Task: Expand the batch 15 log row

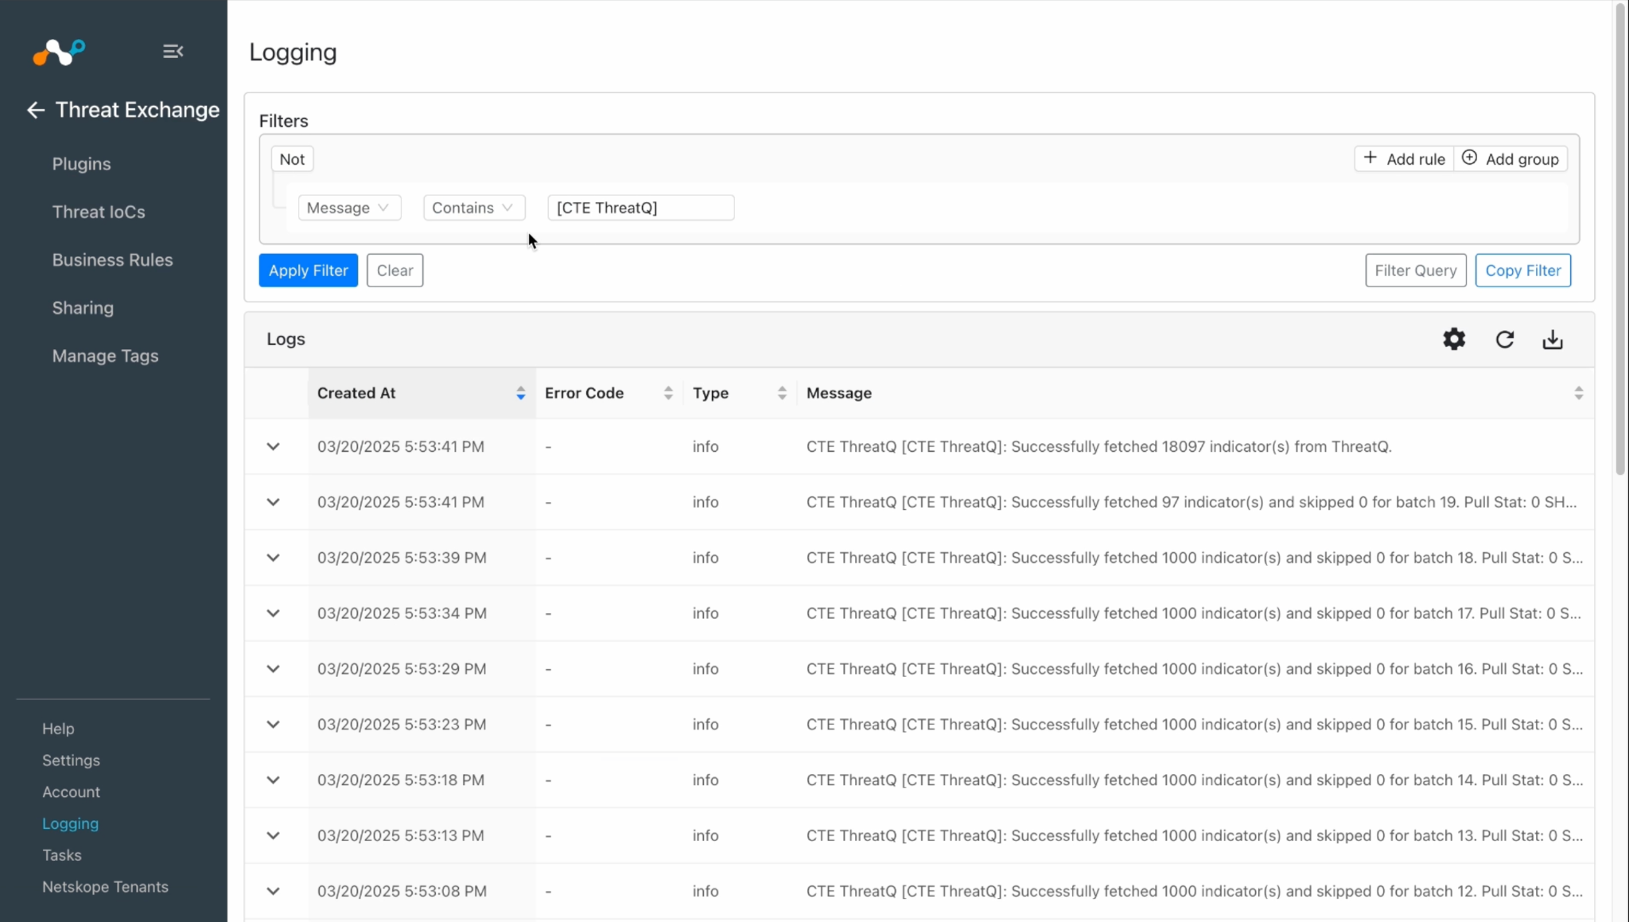Action: click(x=273, y=725)
